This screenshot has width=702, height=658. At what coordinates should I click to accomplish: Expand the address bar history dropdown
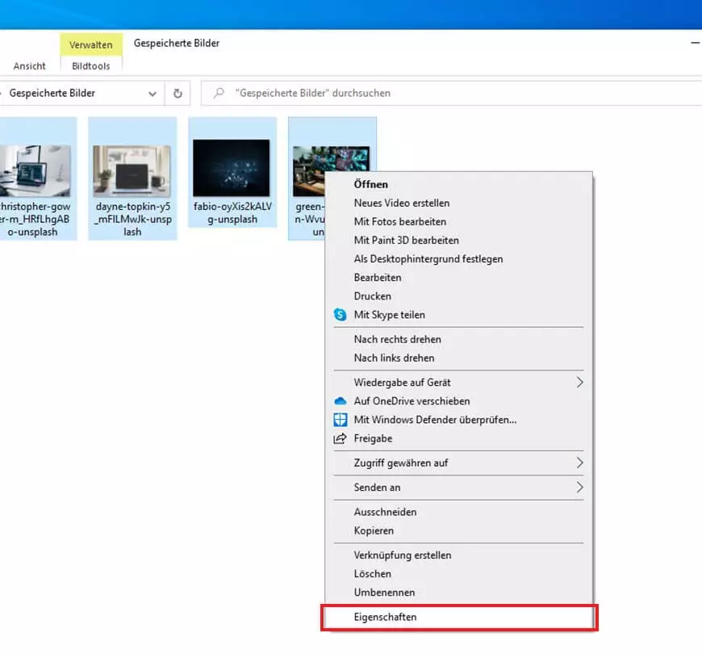click(153, 93)
